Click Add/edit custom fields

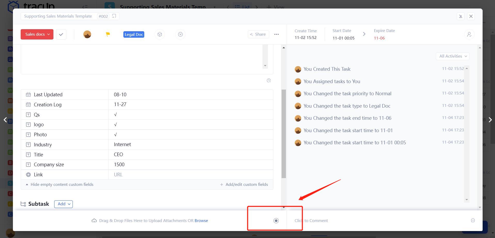tap(244, 185)
